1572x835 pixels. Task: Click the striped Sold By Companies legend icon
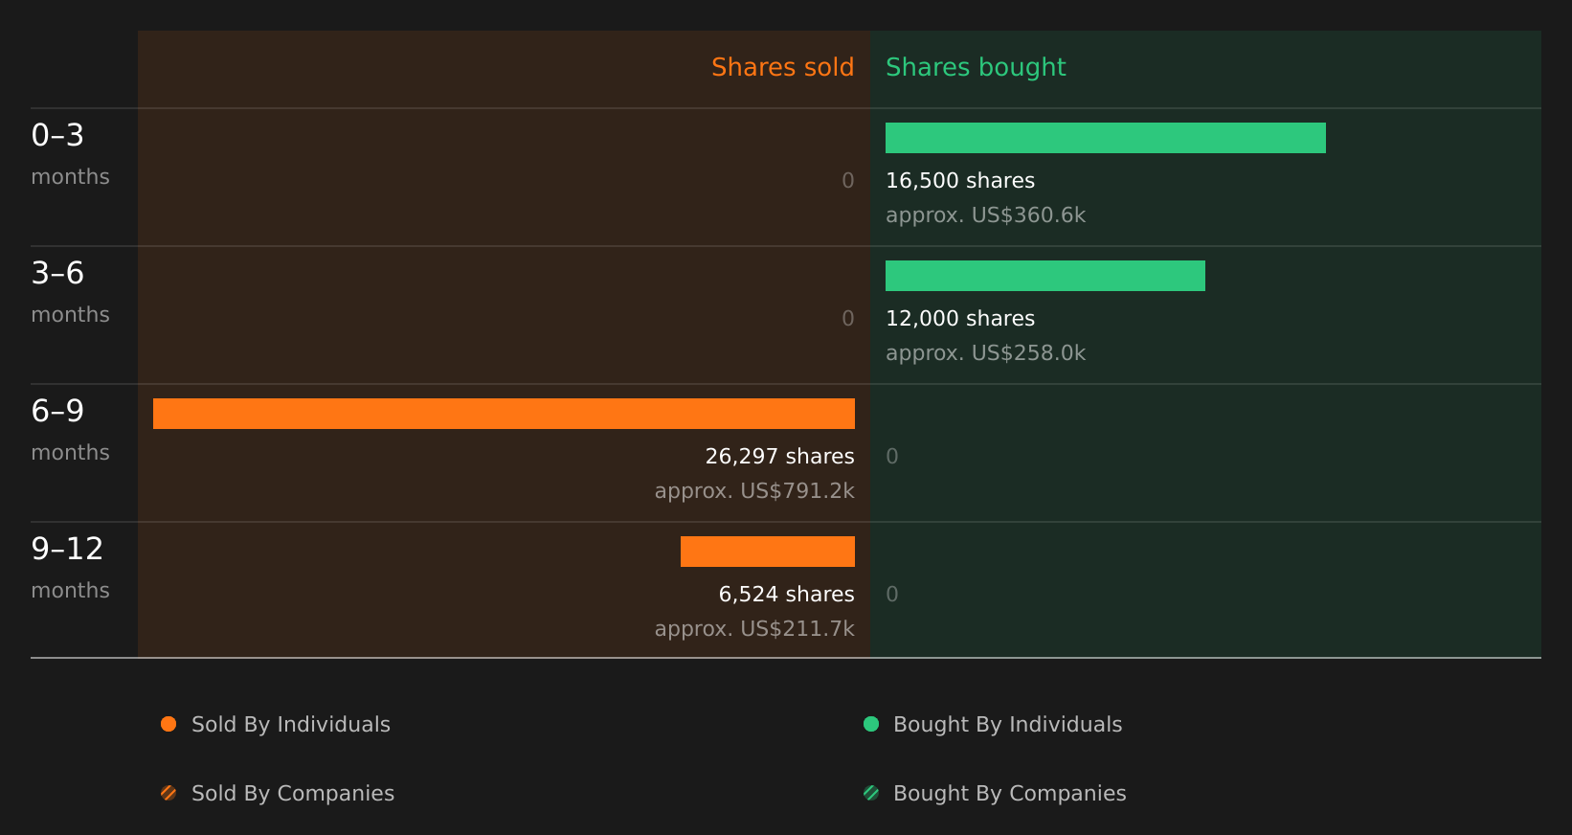point(168,793)
